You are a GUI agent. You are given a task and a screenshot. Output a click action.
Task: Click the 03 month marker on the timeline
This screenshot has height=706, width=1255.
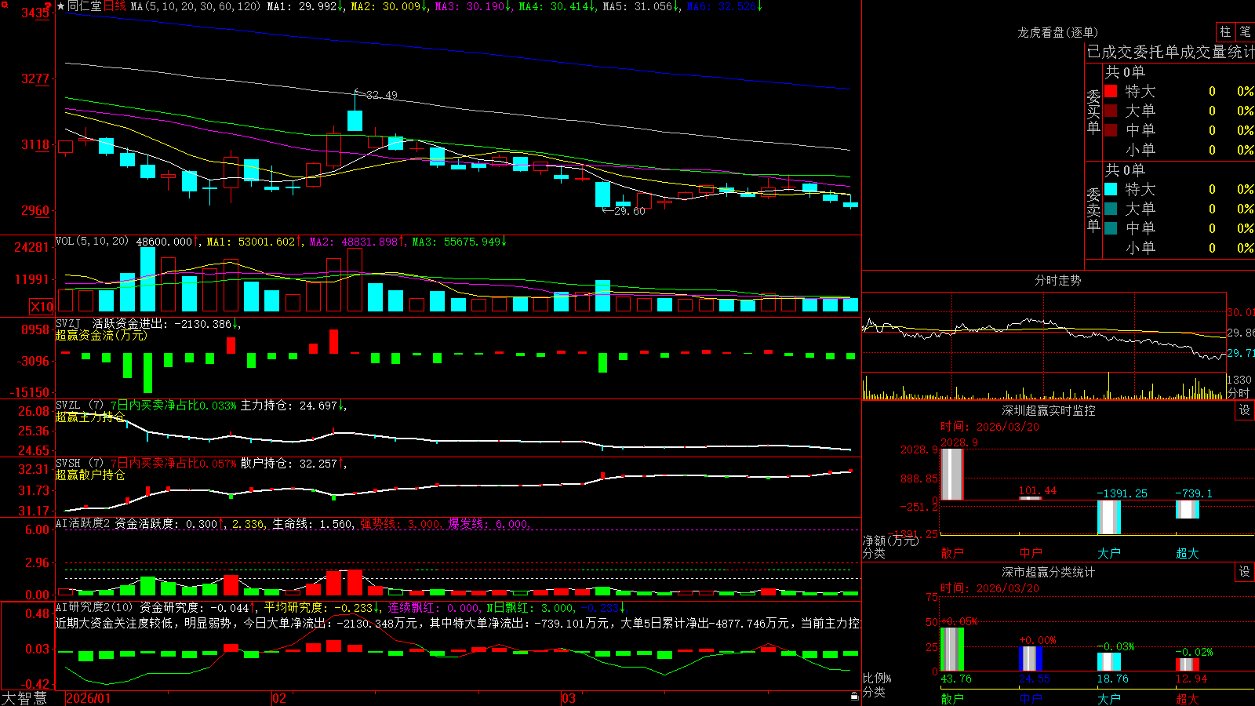pos(569,698)
